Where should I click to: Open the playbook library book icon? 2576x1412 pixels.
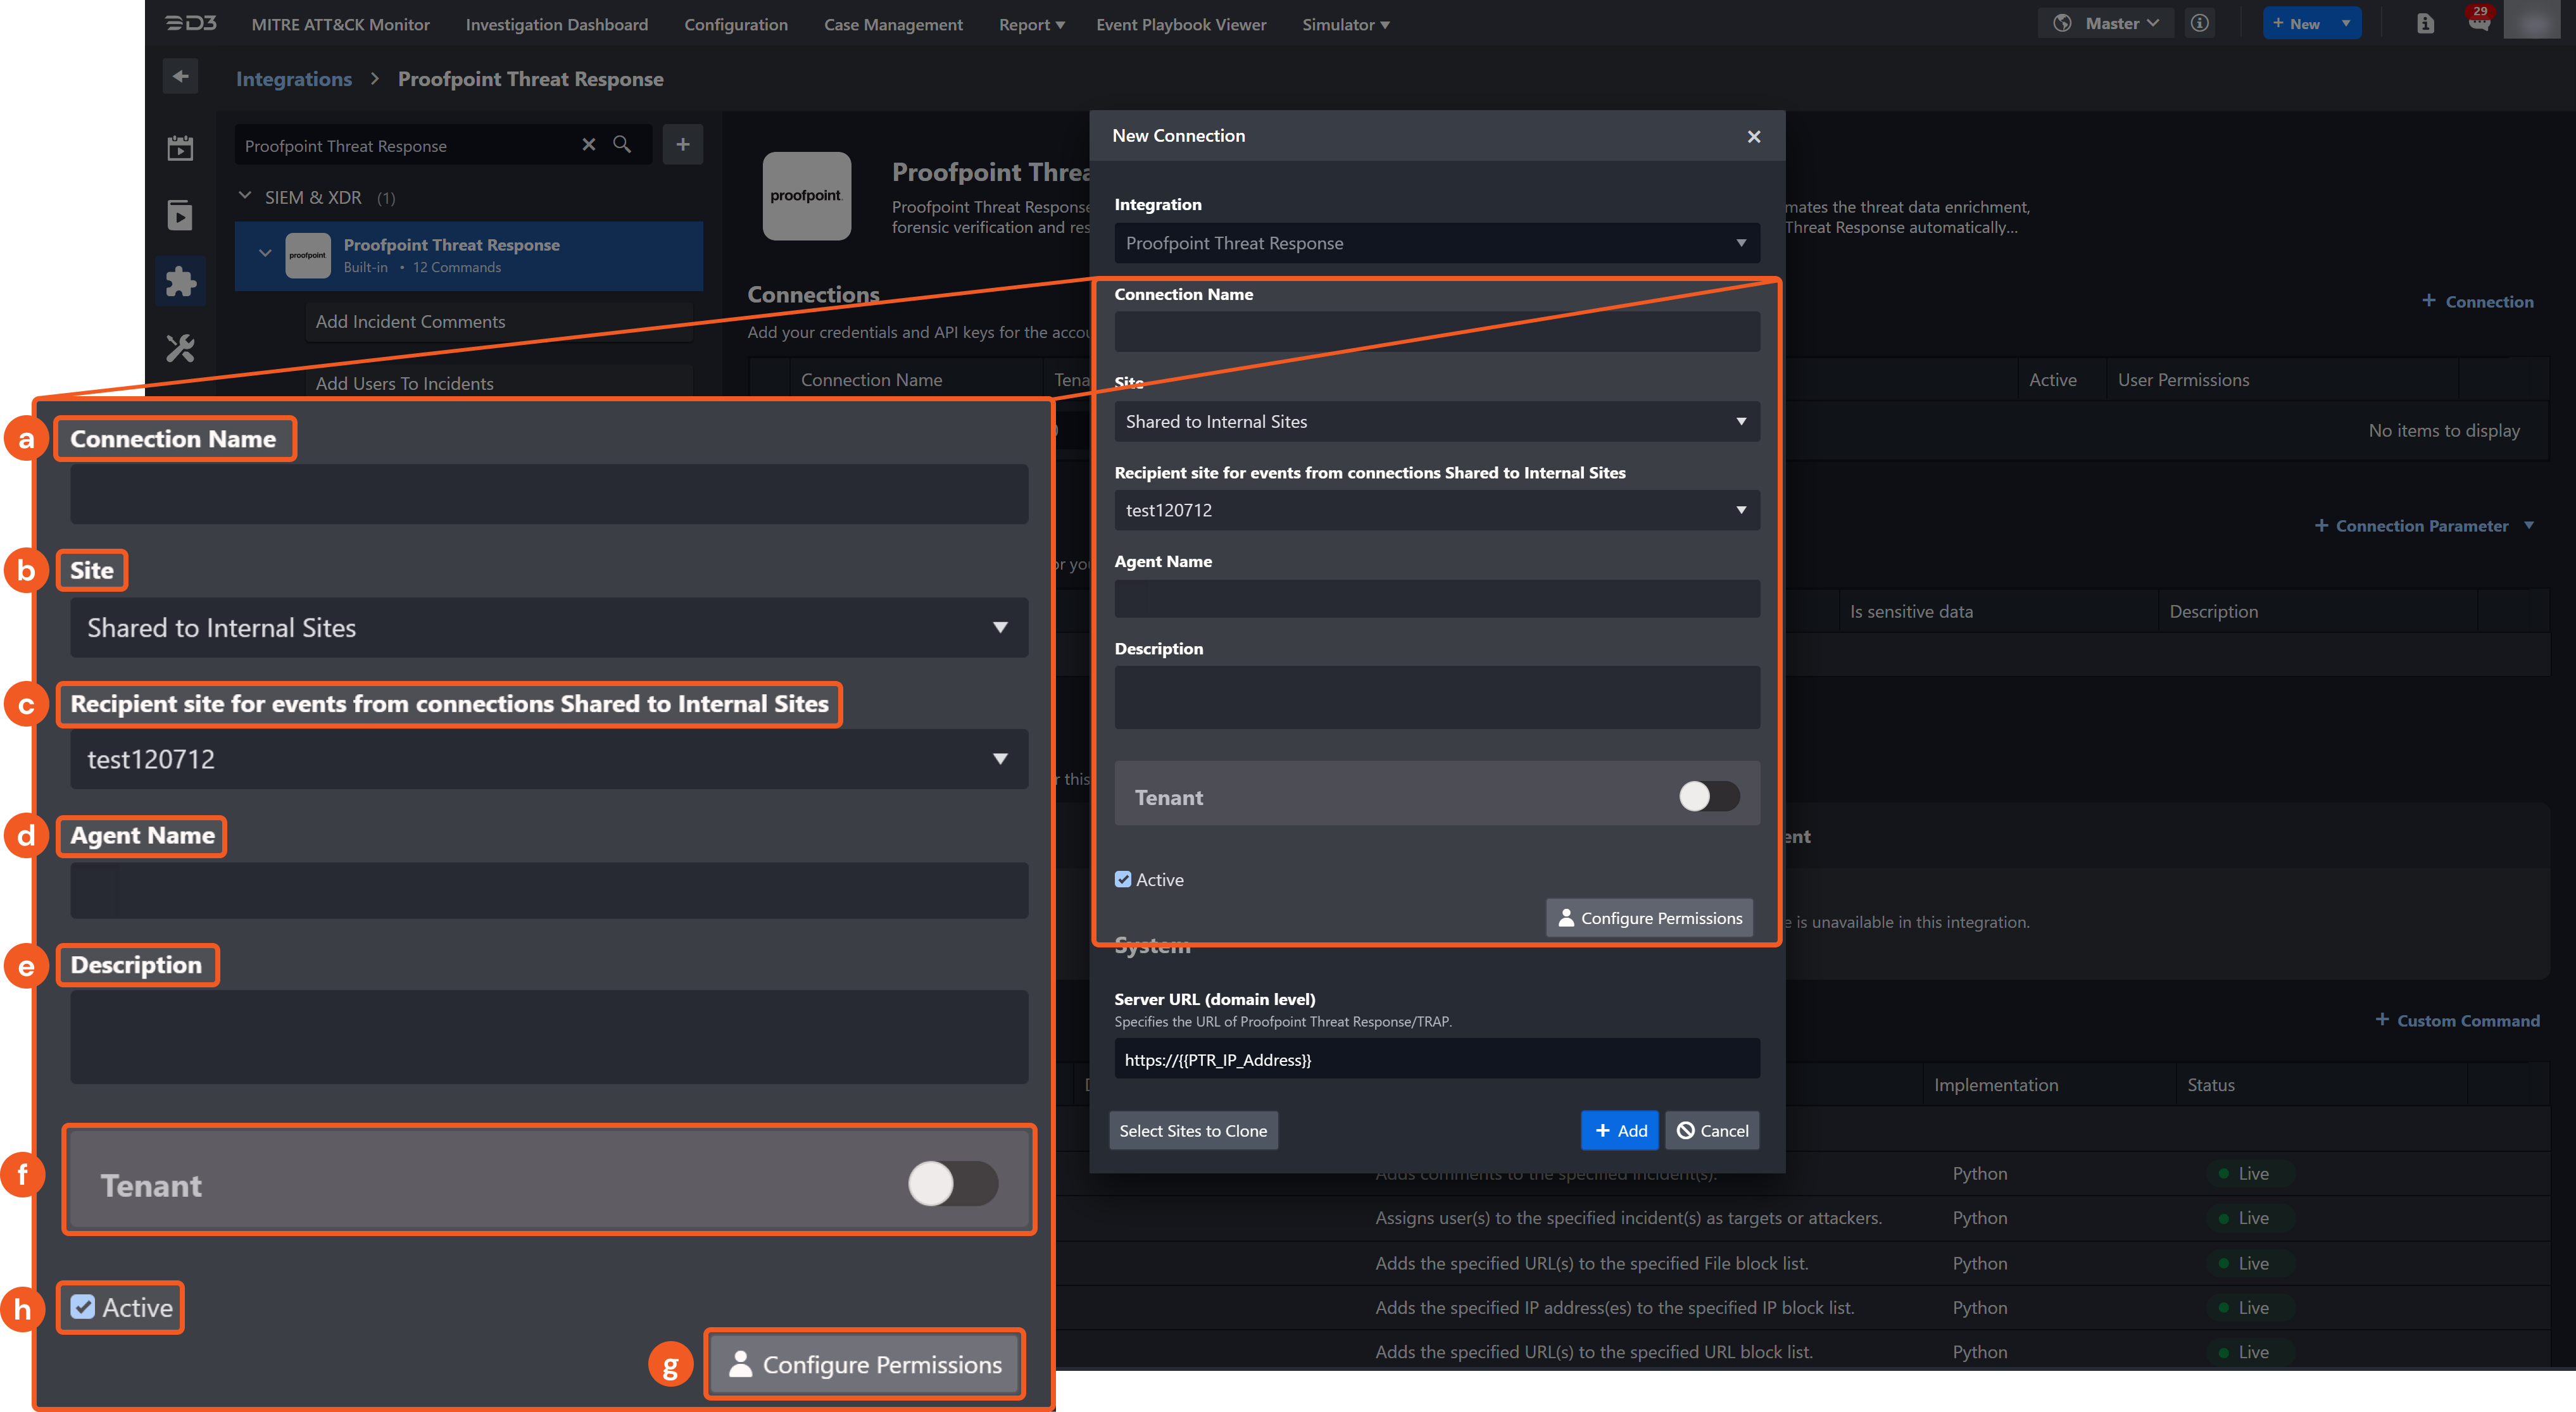181,214
